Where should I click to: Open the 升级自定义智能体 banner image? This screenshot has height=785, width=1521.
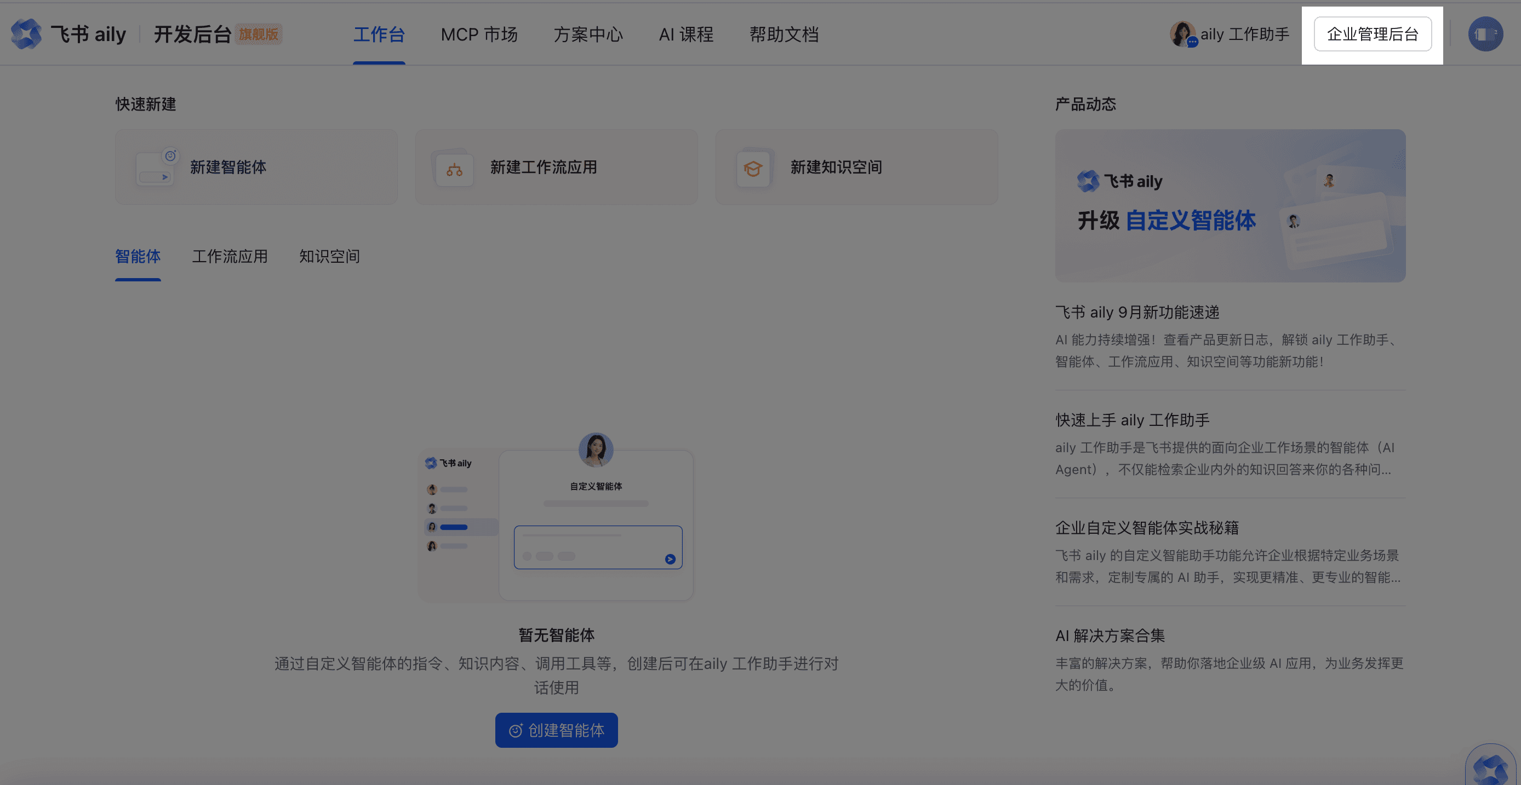pyautogui.click(x=1230, y=205)
